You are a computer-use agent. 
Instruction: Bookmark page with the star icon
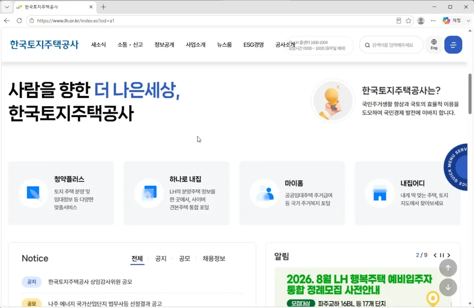click(x=408, y=20)
